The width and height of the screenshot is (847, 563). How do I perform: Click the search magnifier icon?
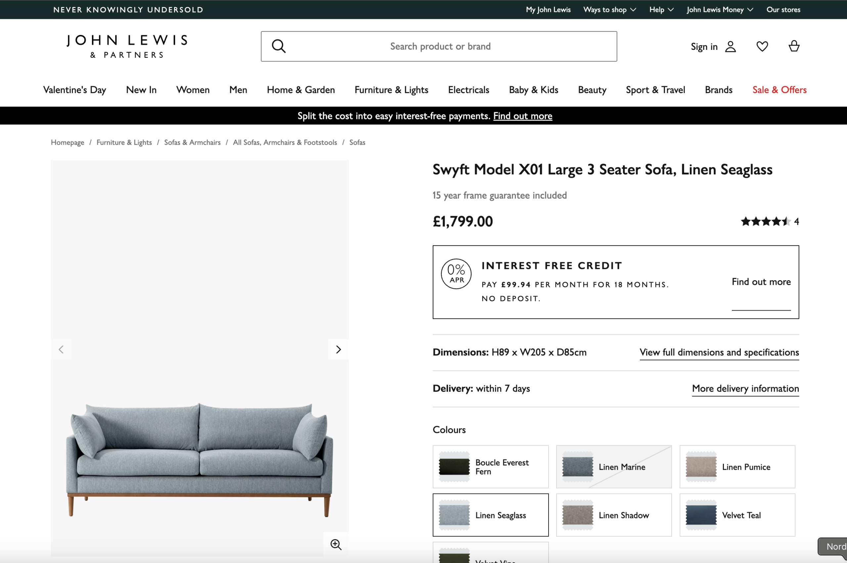[x=279, y=46]
